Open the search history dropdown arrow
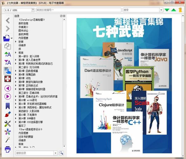 click(161, 10)
